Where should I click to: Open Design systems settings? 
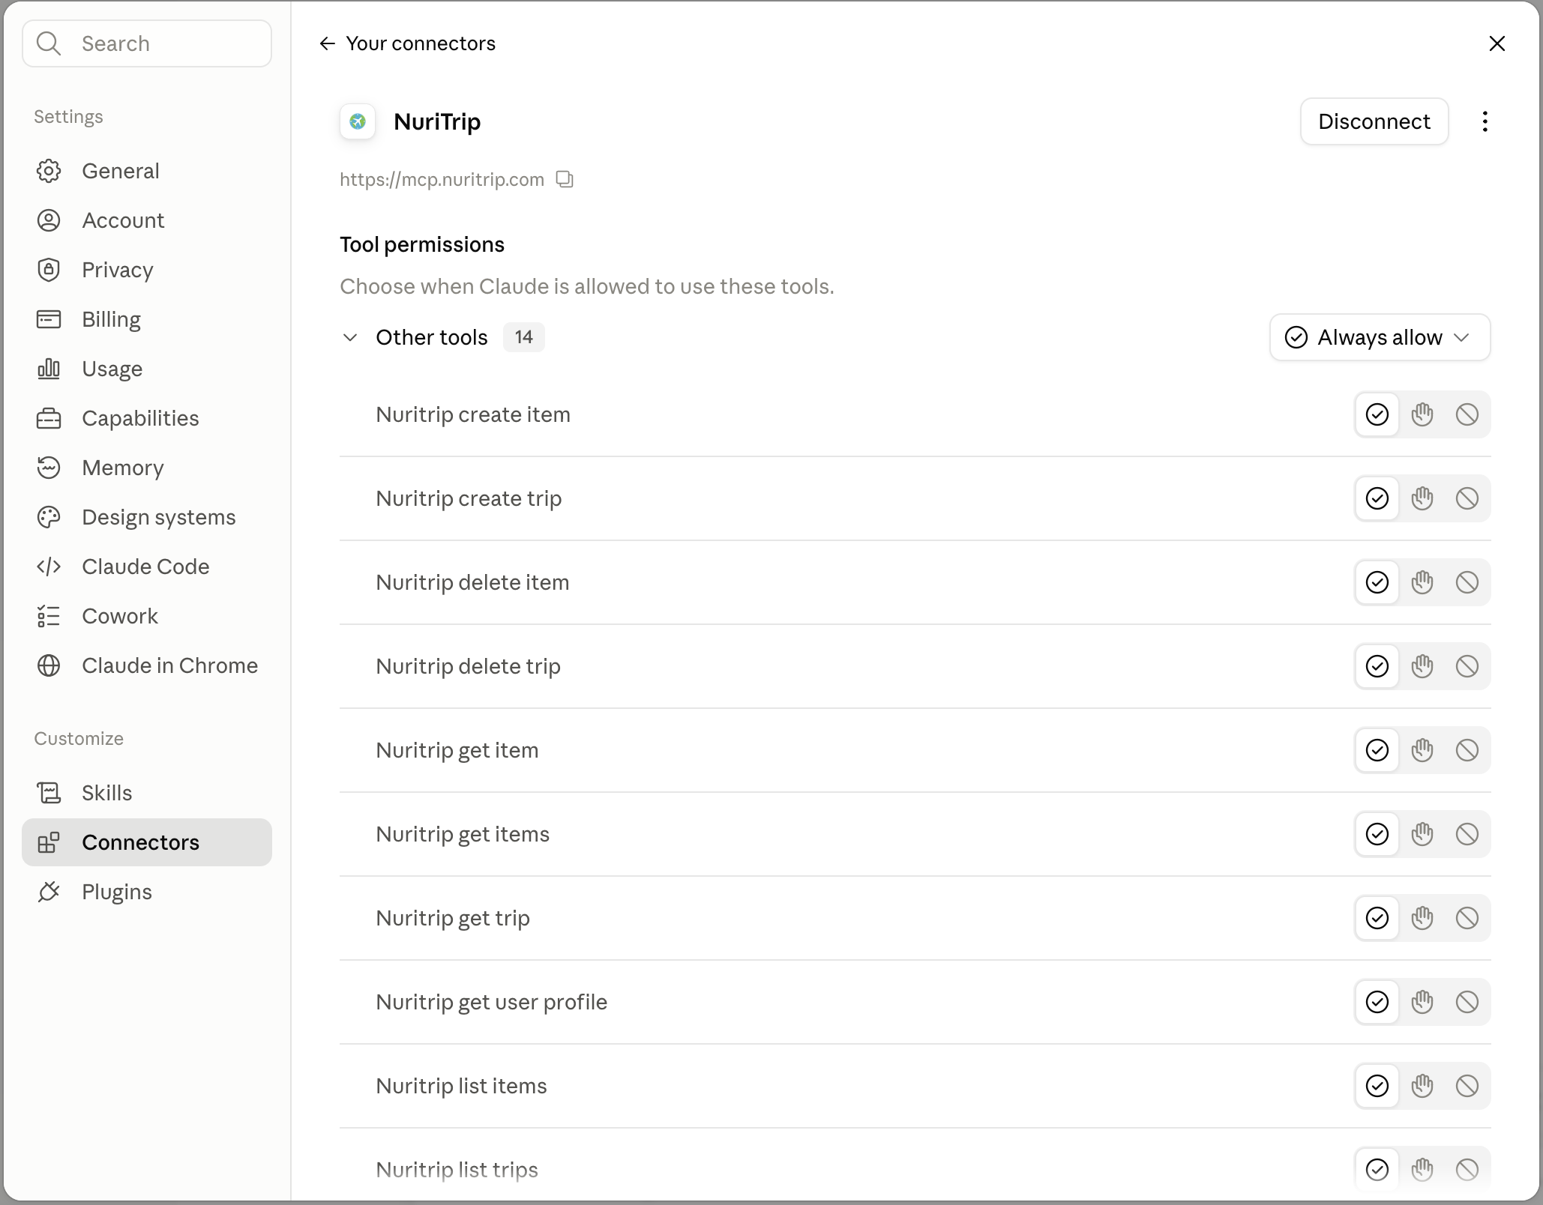147,517
